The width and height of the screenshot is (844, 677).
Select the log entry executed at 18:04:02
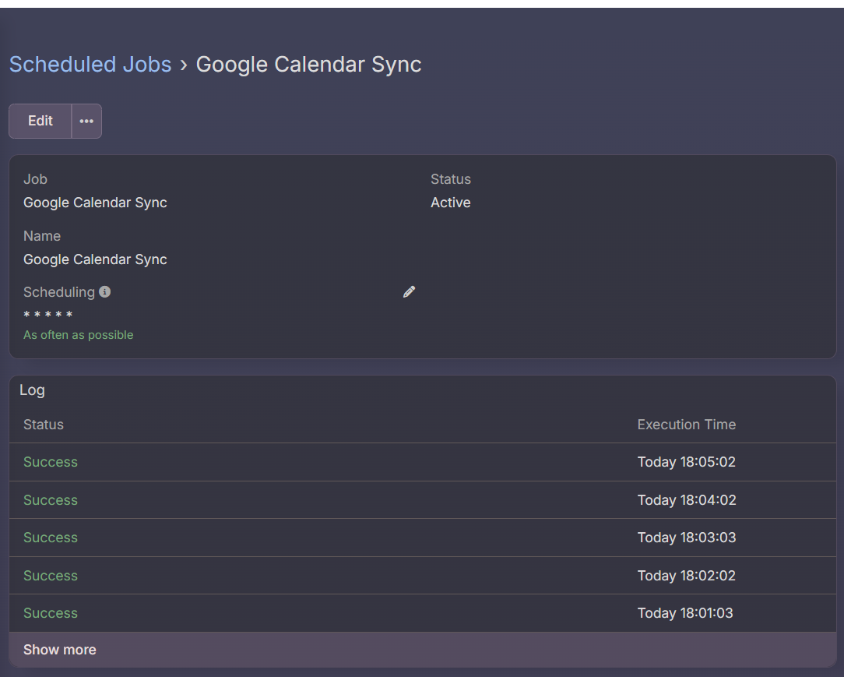pos(422,500)
